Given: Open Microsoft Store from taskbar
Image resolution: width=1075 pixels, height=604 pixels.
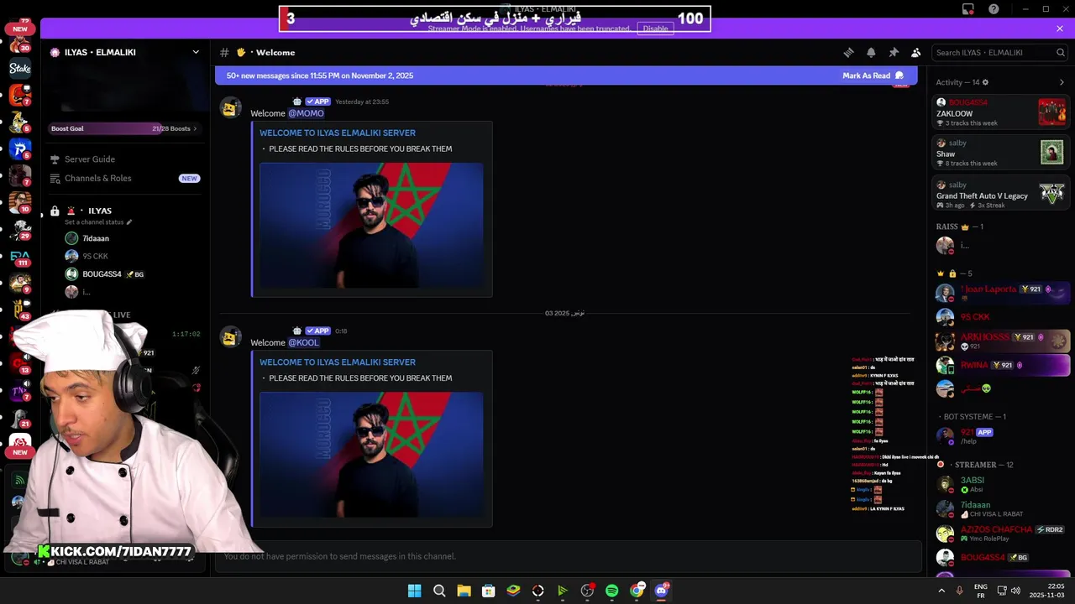Looking at the screenshot, I should tap(488, 591).
